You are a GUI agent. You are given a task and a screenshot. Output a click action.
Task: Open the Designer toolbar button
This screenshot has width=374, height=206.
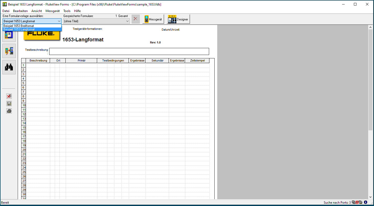[178, 19]
